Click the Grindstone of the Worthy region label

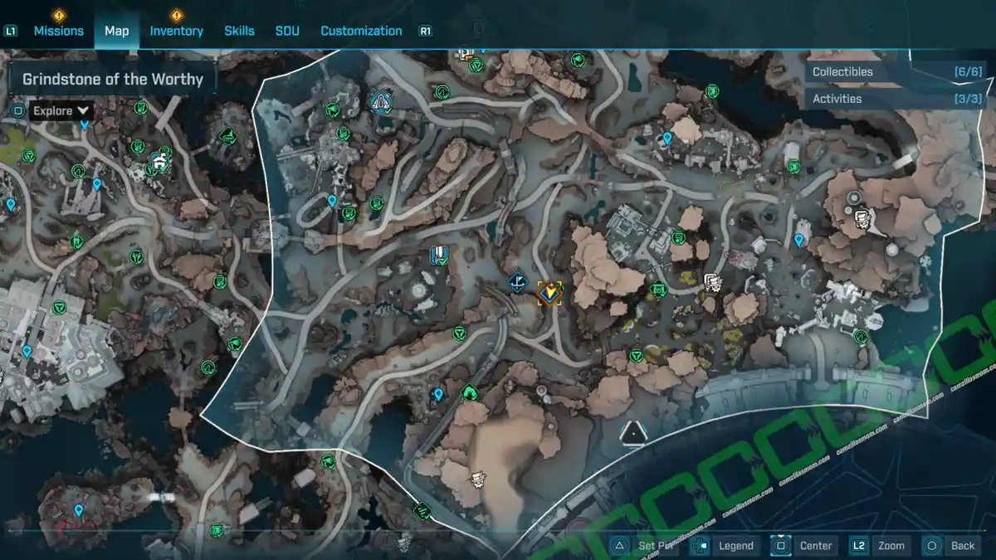[113, 80]
